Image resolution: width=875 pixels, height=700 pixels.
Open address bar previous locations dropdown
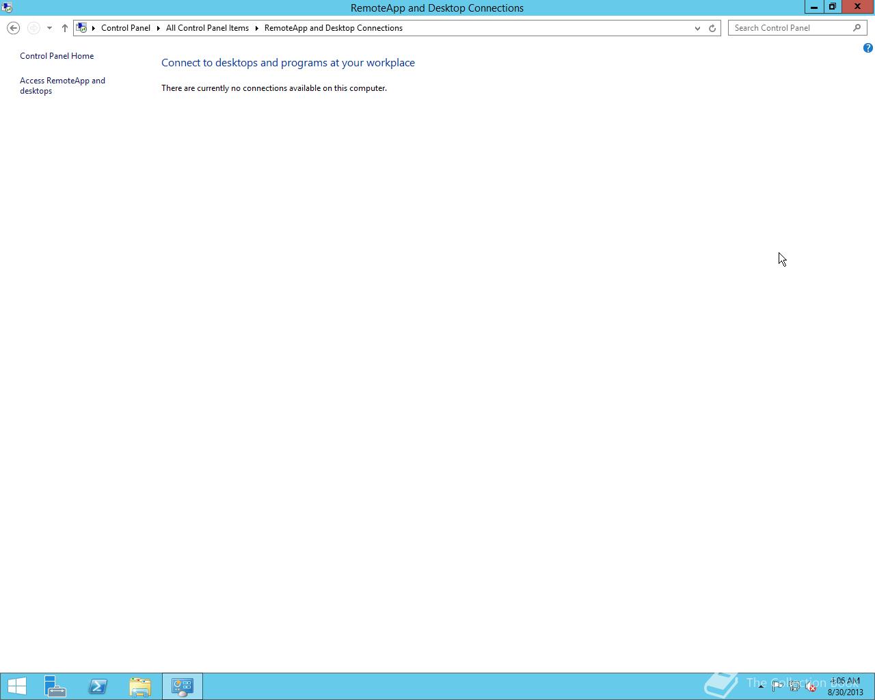pyautogui.click(x=697, y=28)
